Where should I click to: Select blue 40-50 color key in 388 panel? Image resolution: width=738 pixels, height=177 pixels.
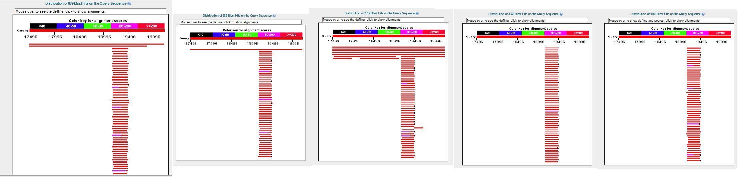[x=224, y=35]
